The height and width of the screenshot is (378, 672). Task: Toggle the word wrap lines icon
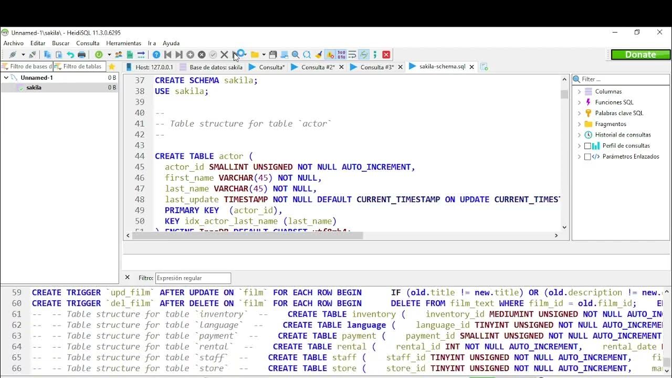353,55
